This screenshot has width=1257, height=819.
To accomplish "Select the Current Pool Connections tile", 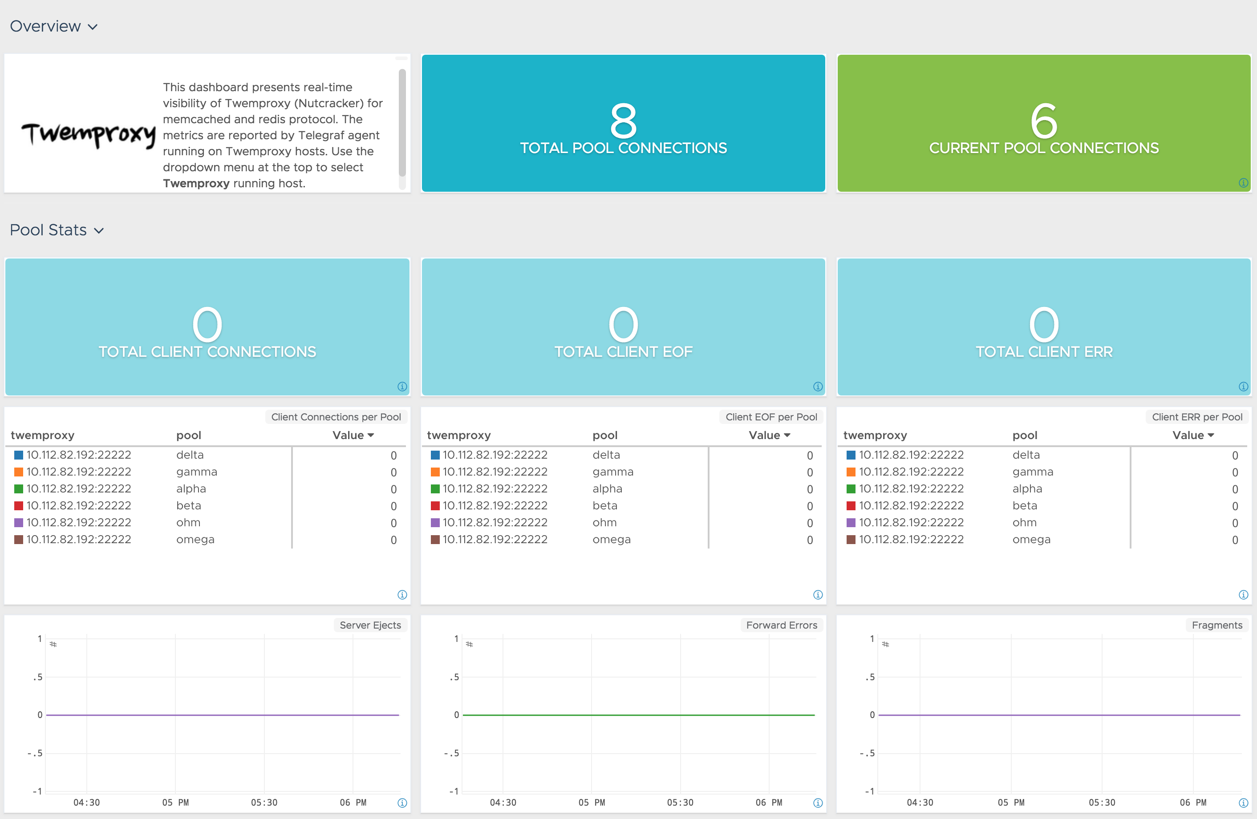I will [1044, 123].
